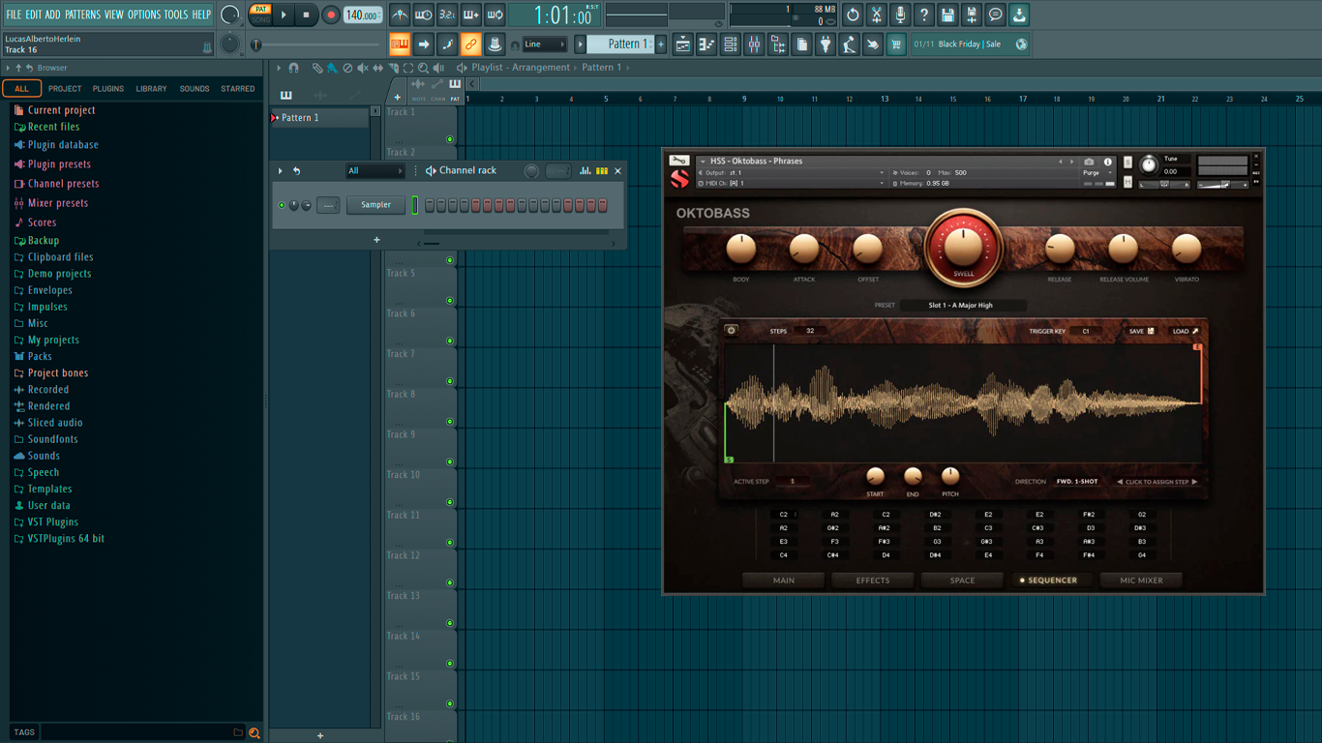Click the Kontakt camera snapshot icon
Image resolution: width=1322 pixels, height=743 pixels.
click(x=1089, y=162)
